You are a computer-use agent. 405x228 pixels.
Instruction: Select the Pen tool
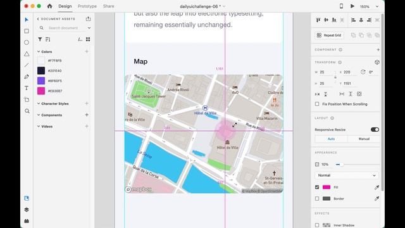pos(27,77)
